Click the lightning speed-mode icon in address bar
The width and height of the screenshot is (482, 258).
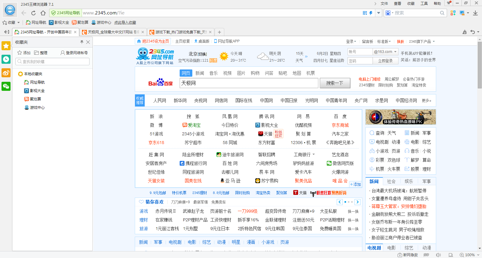(371, 13)
